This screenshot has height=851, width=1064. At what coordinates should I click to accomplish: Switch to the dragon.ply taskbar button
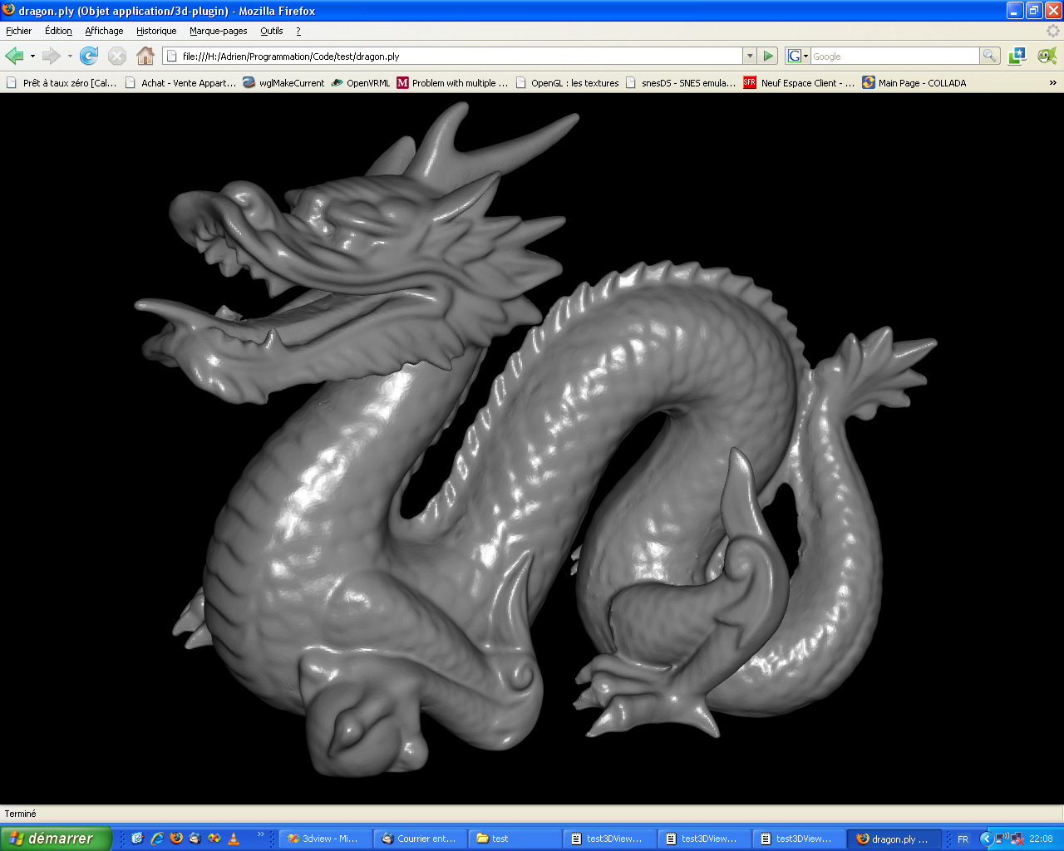894,839
